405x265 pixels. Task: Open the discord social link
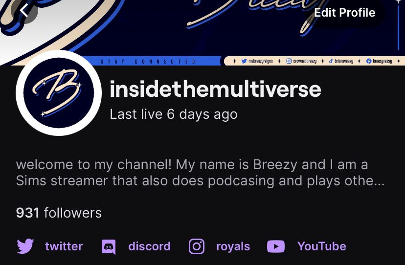(x=149, y=246)
